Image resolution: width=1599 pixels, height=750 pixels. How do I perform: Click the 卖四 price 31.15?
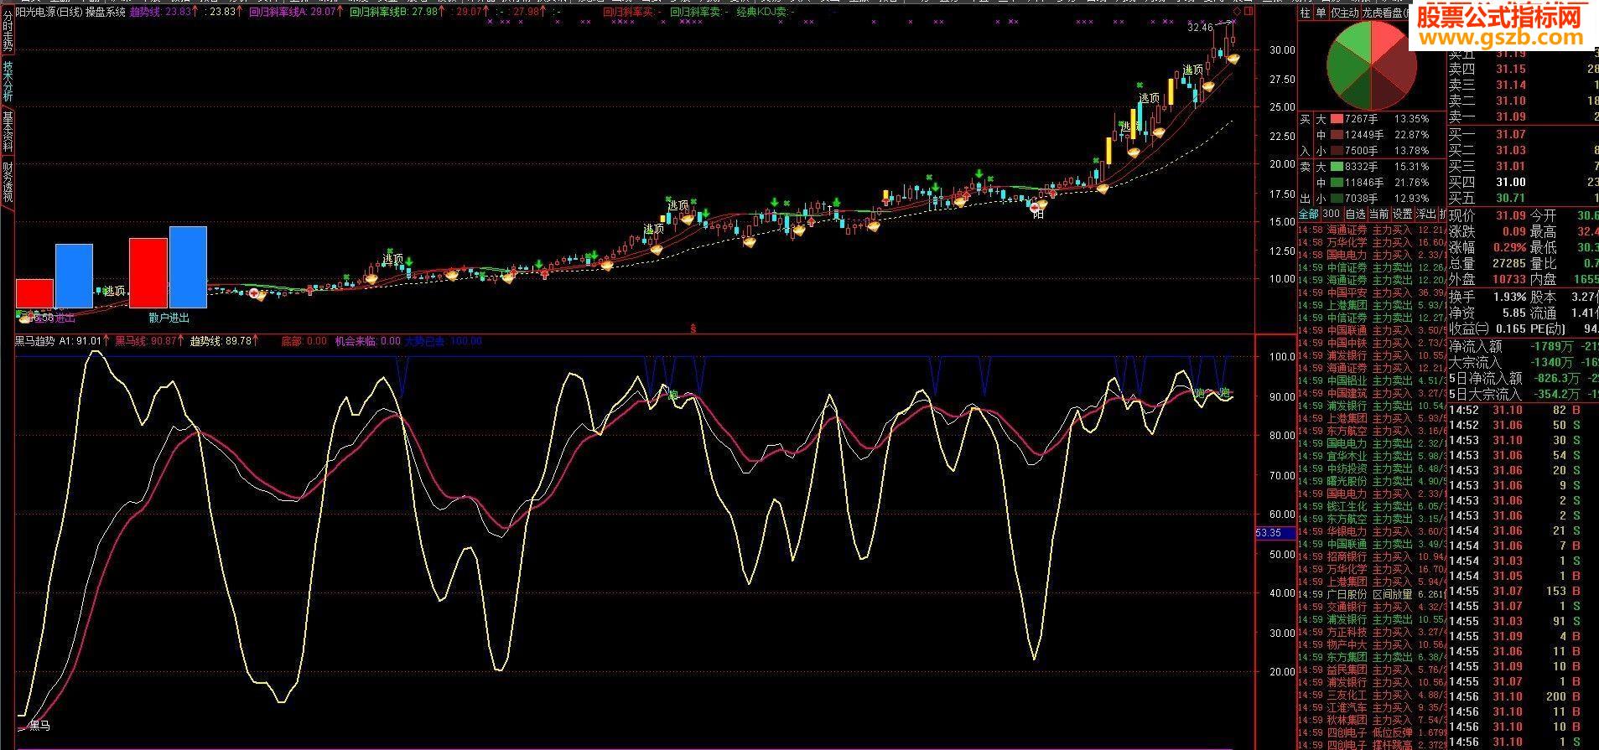click(x=1510, y=70)
